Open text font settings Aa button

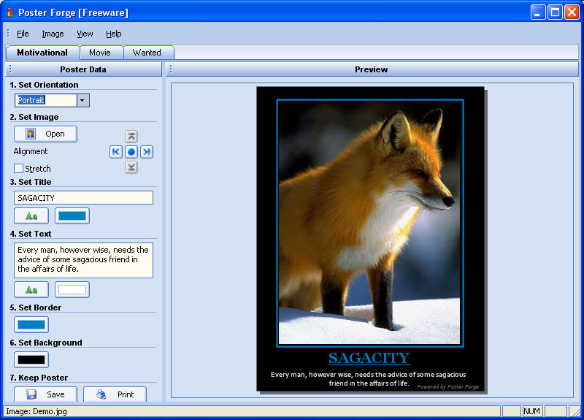click(x=31, y=289)
